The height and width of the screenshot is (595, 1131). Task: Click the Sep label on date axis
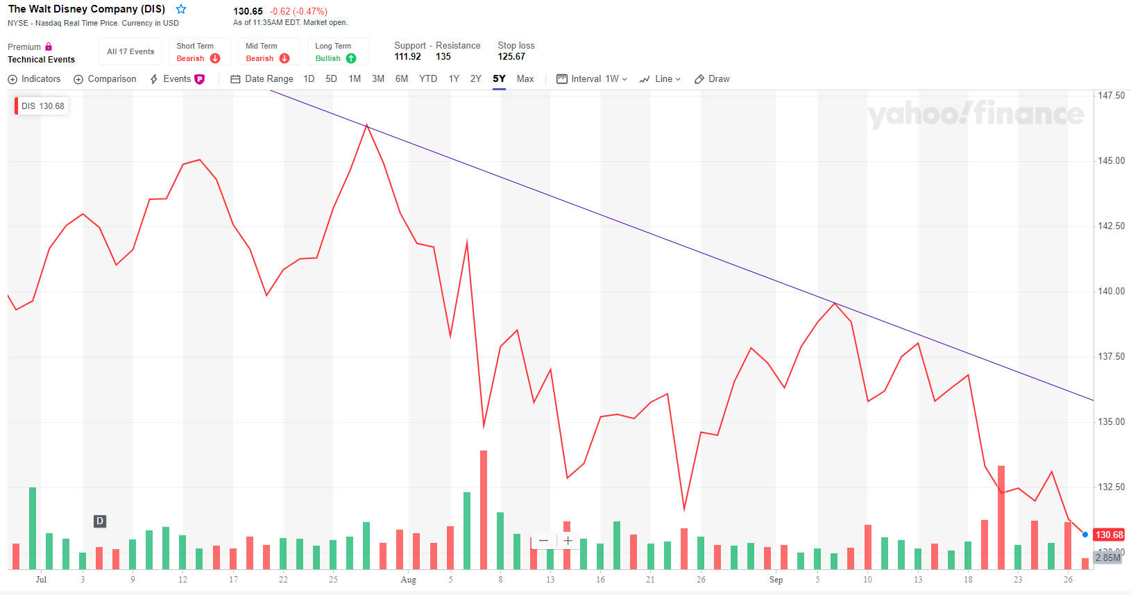776,580
